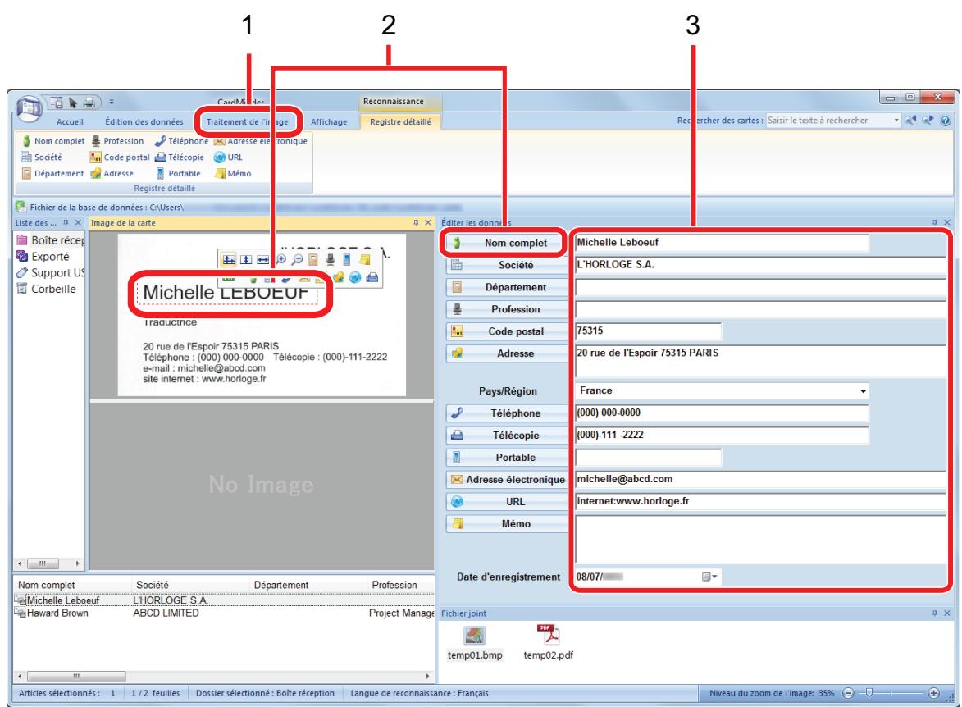Select Boîte réception folder
Image resolution: width=962 pixels, height=707 pixels.
click(x=50, y=240)
